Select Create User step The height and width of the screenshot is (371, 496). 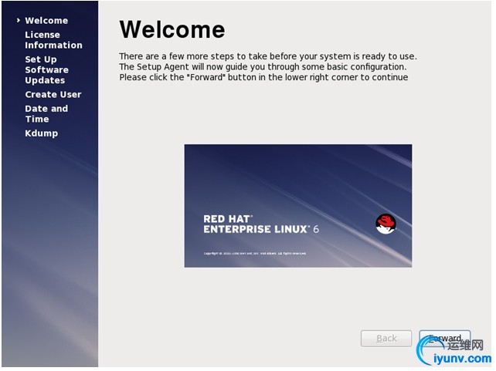[53, 94]
